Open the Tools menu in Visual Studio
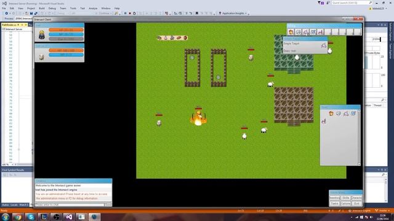 tap(73, 8)
